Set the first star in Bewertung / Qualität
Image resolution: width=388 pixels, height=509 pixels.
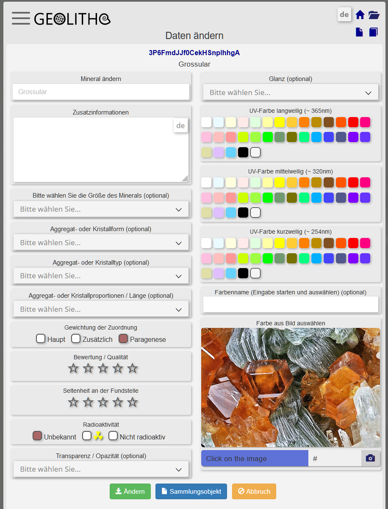pos(74,368)
